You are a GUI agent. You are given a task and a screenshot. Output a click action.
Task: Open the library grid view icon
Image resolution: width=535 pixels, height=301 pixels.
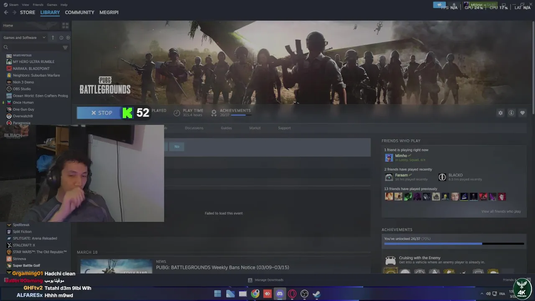click(x=65, y=26)
